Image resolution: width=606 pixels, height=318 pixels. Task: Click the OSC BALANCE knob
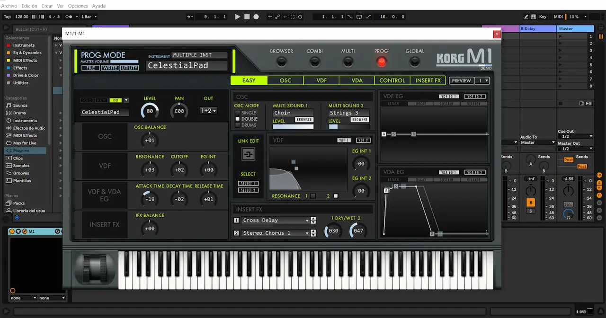coord(150,141)
